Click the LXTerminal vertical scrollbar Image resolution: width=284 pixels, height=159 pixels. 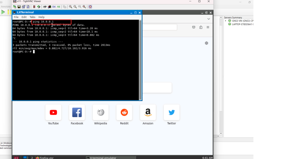point(140,59)
